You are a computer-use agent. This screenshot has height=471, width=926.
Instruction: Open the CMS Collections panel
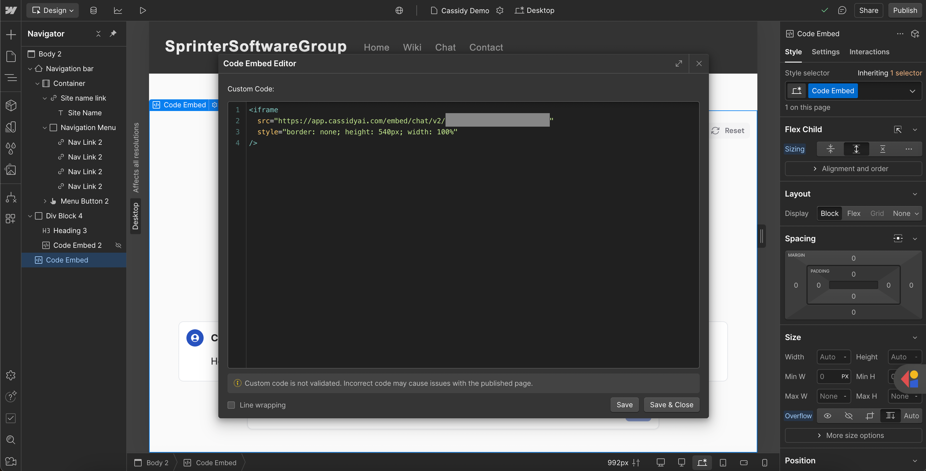(x=94, y=10)
